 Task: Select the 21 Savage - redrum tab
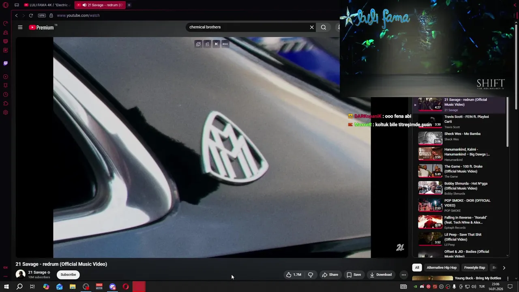click(100, 5)
